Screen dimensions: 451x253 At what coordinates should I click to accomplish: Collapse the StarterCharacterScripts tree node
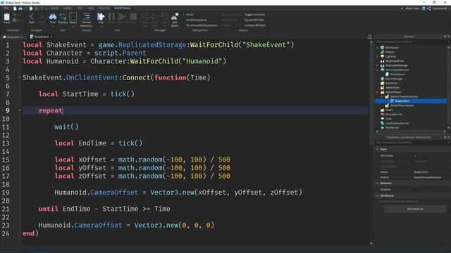point(382,97)
